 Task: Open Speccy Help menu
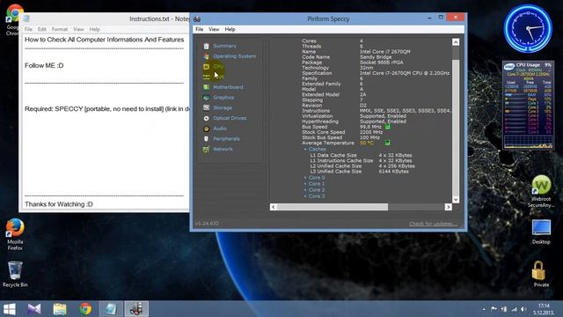[x=230, y=29]
